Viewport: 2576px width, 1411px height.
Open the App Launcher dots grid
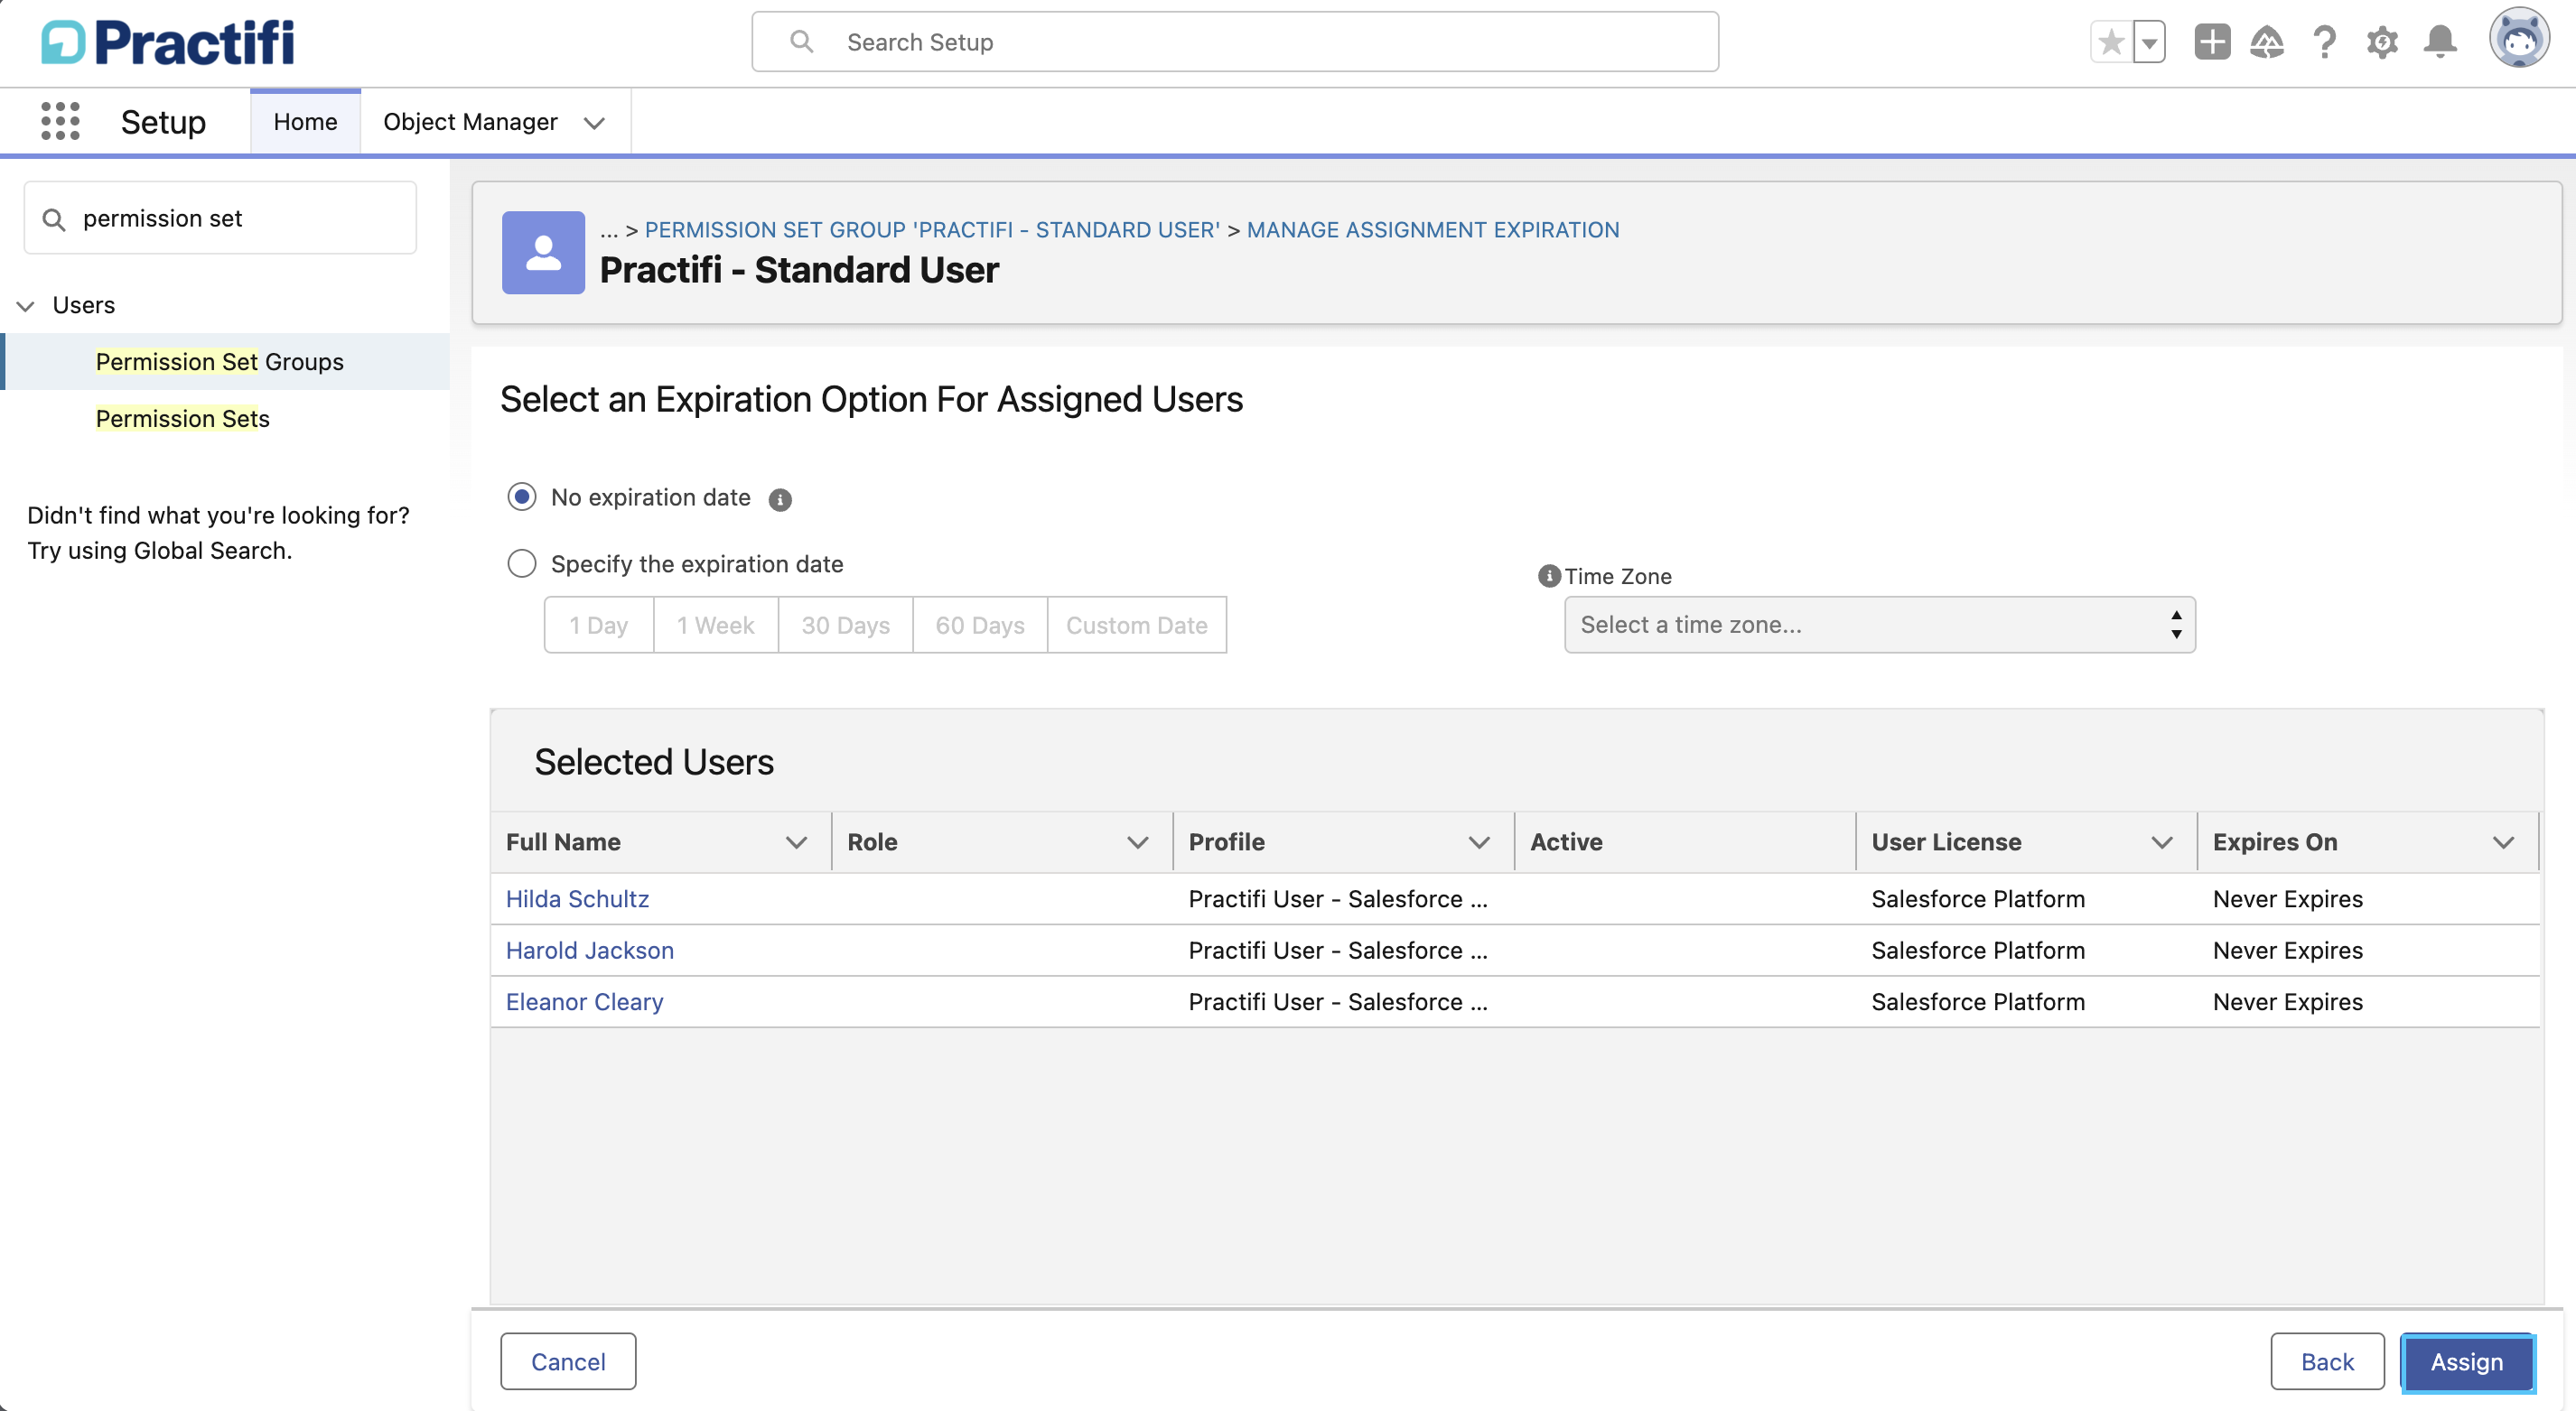tap(60, 121)
